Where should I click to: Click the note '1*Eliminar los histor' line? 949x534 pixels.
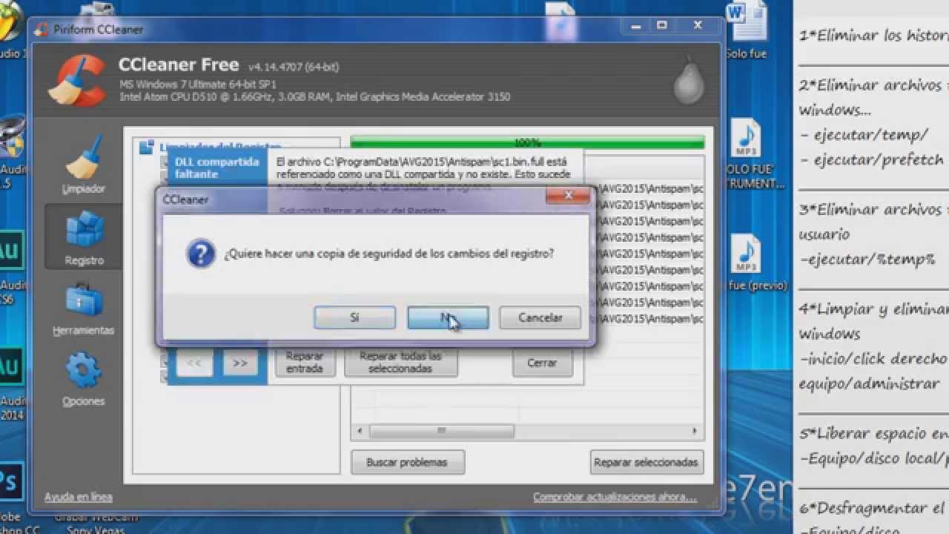874,35
